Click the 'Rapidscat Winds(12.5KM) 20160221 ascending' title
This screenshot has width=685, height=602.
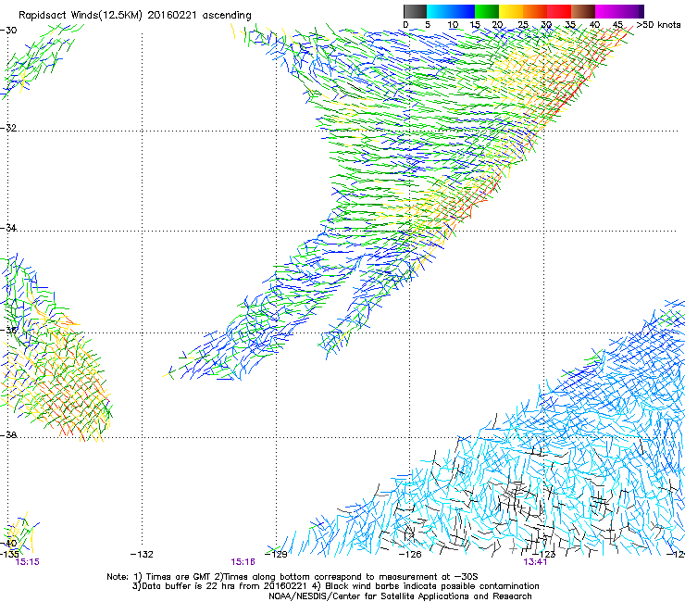(135, 16)
